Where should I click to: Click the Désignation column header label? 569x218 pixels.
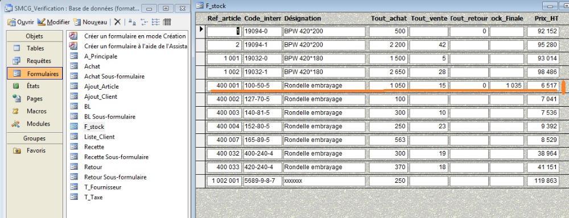point(303,18)
